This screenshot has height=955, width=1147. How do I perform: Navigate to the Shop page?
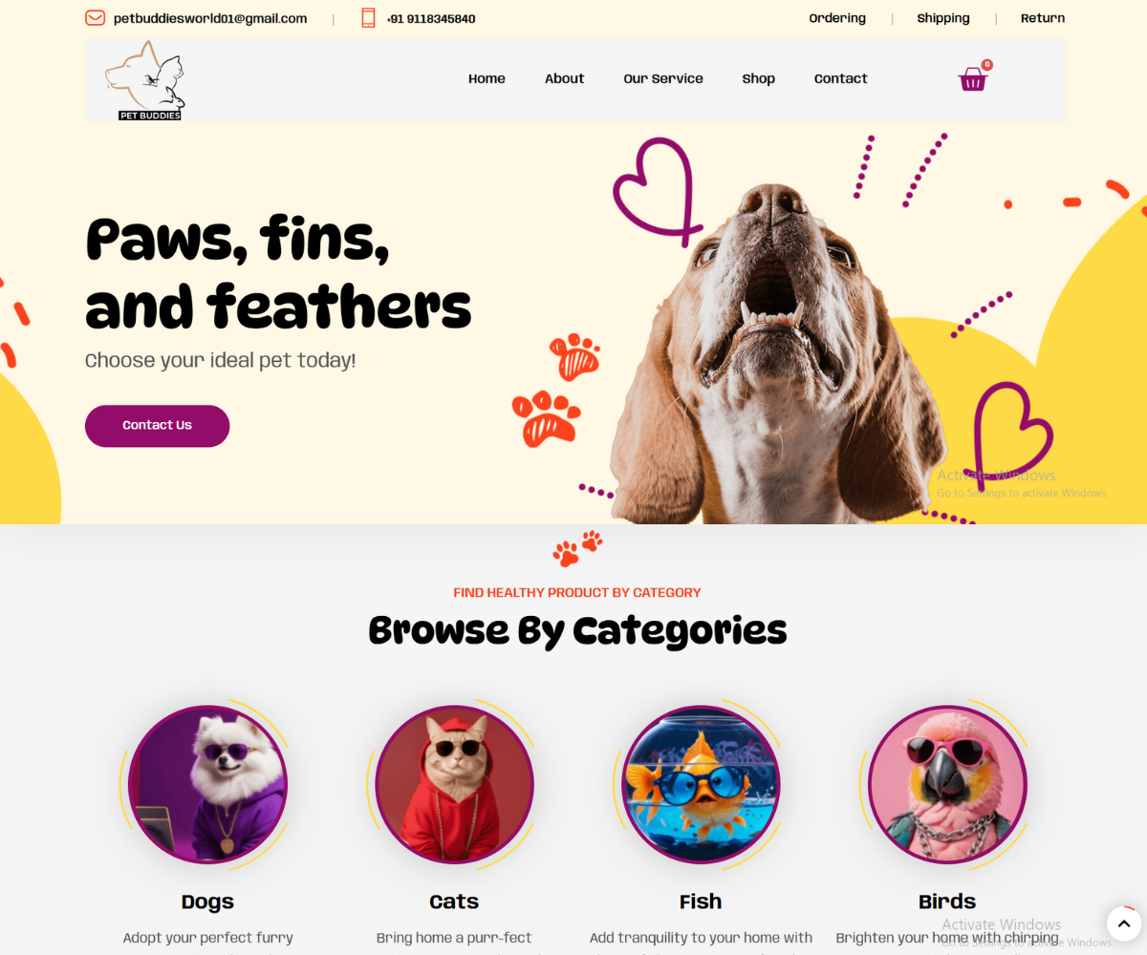point(758,79)
